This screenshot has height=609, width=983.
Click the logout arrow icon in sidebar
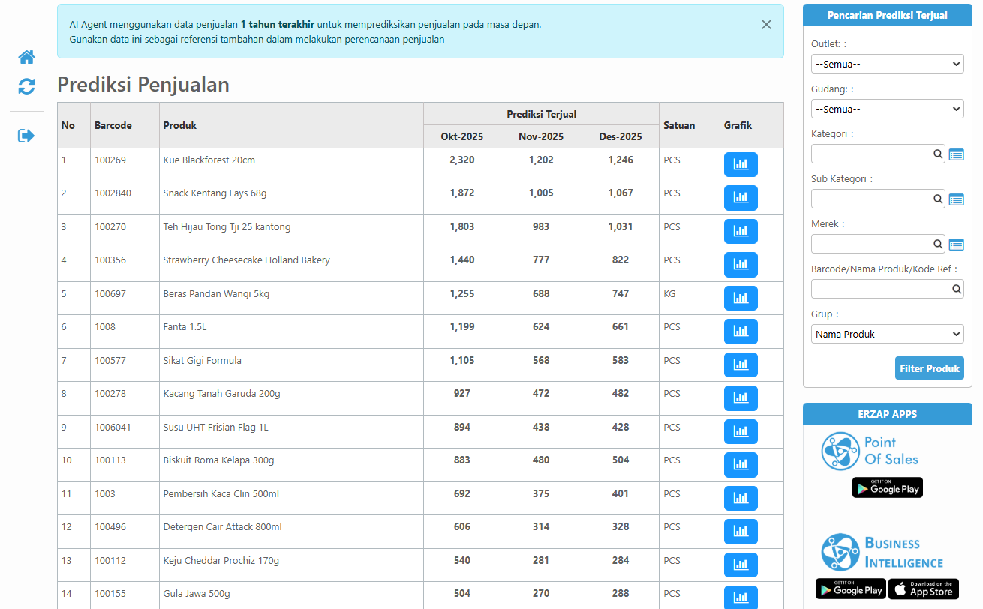point(27,136)
